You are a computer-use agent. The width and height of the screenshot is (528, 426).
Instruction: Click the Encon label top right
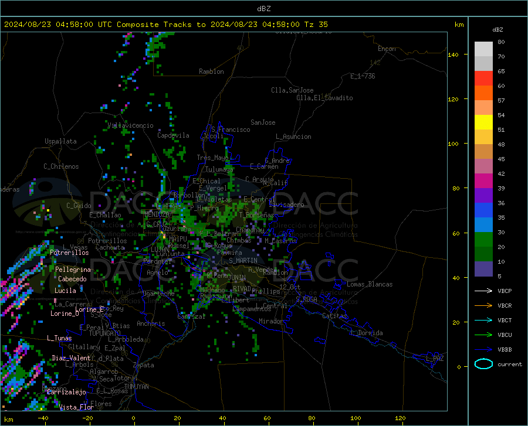387,49
